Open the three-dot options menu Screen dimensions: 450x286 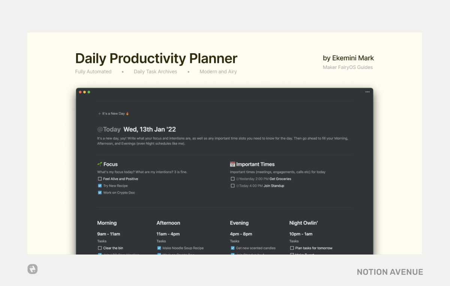367,91
